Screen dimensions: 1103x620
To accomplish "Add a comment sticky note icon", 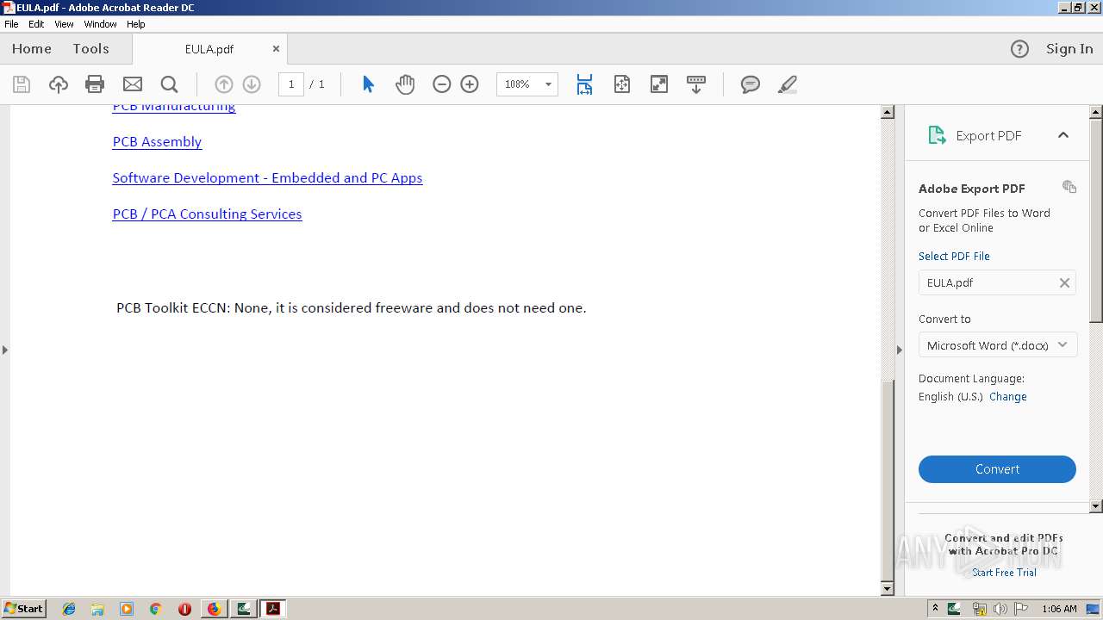I will point(751,84).
